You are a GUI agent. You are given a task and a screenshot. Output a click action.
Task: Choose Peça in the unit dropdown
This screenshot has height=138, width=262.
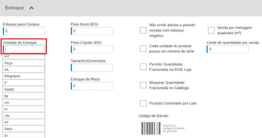(x=24, y=63)
